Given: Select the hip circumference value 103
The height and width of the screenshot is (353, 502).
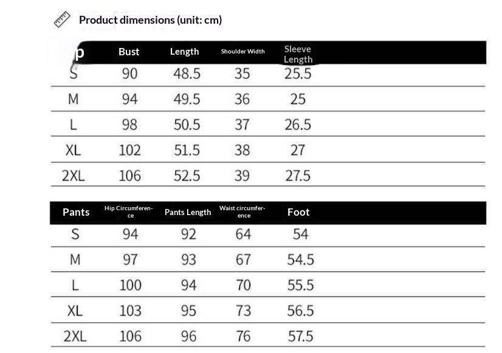Looking at the screenshot, I should point(130,310).
